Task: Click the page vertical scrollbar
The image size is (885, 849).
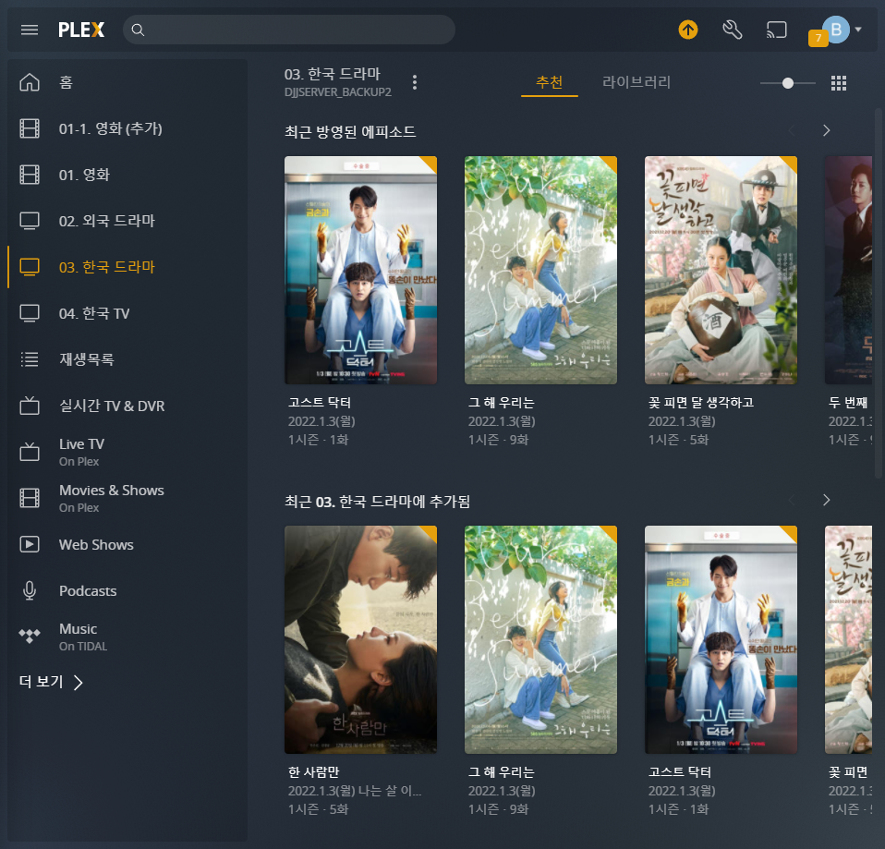Action: point(879,294)
